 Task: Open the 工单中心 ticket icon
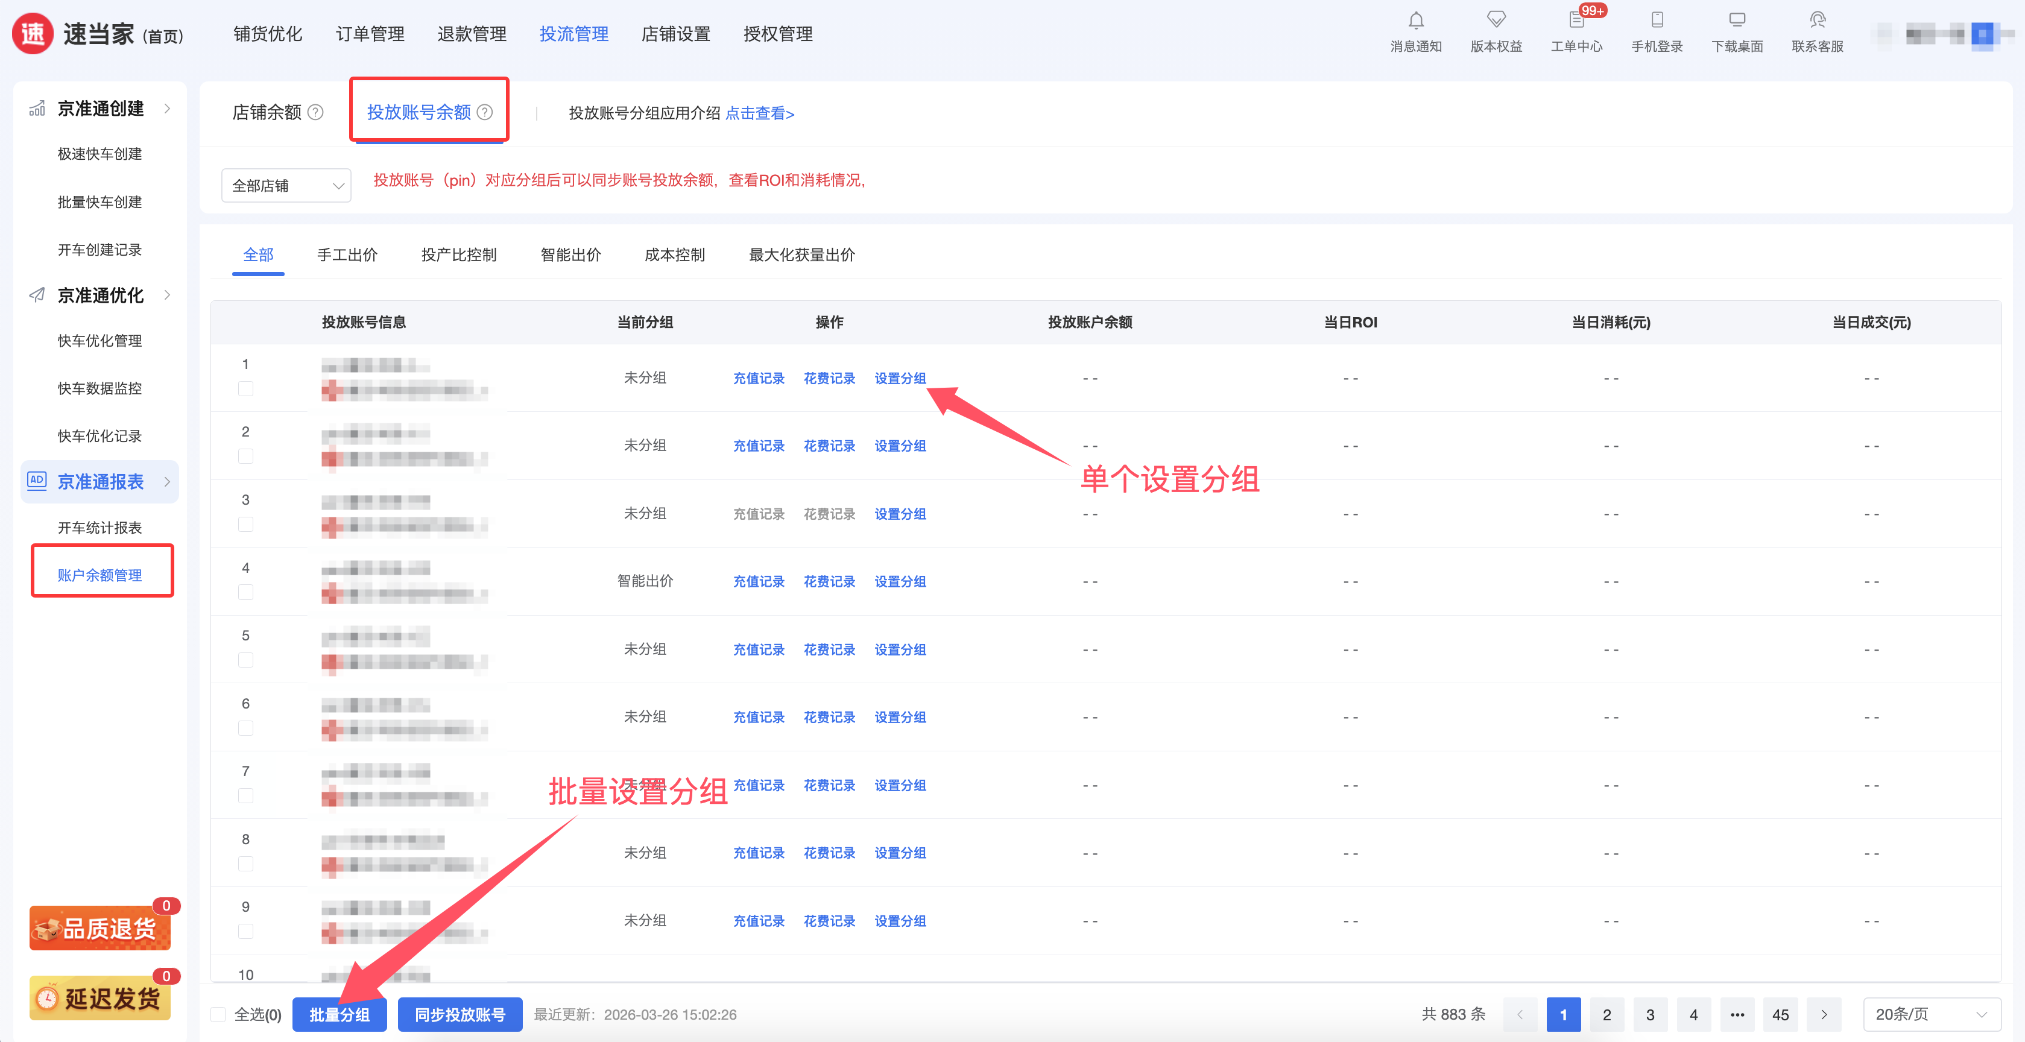1576,21
